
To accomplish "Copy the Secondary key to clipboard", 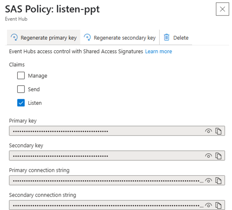I will tap(219, 156).
